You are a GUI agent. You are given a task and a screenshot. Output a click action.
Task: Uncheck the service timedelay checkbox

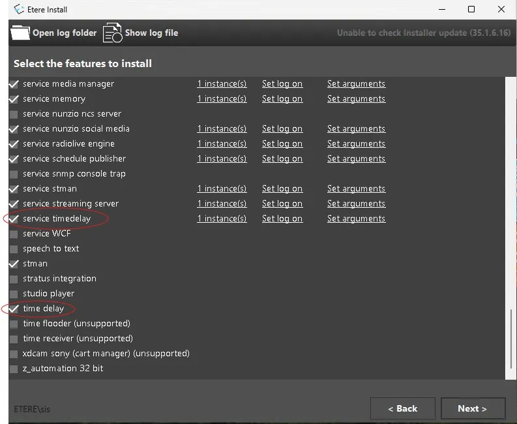click(14, 219)
